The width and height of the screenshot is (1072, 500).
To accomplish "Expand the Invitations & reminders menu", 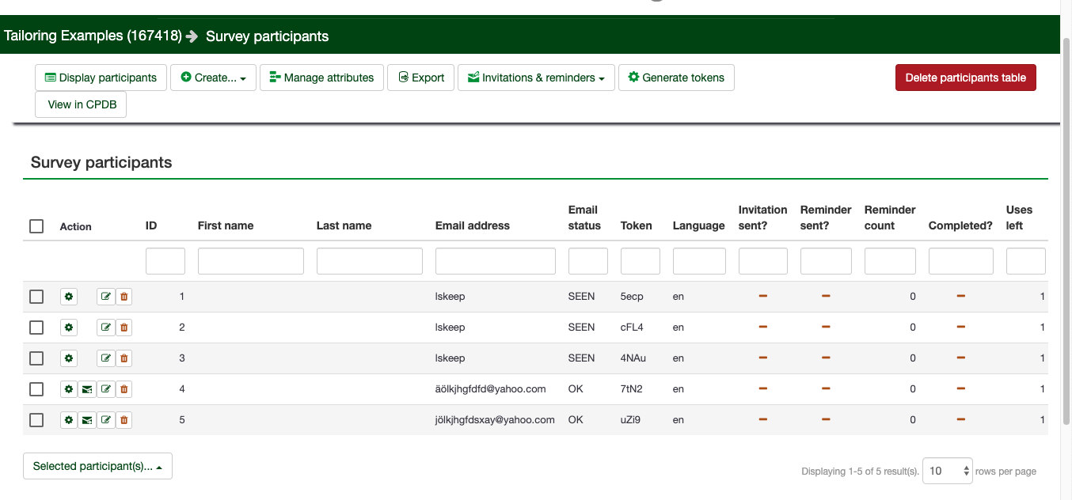I will 536,78.
